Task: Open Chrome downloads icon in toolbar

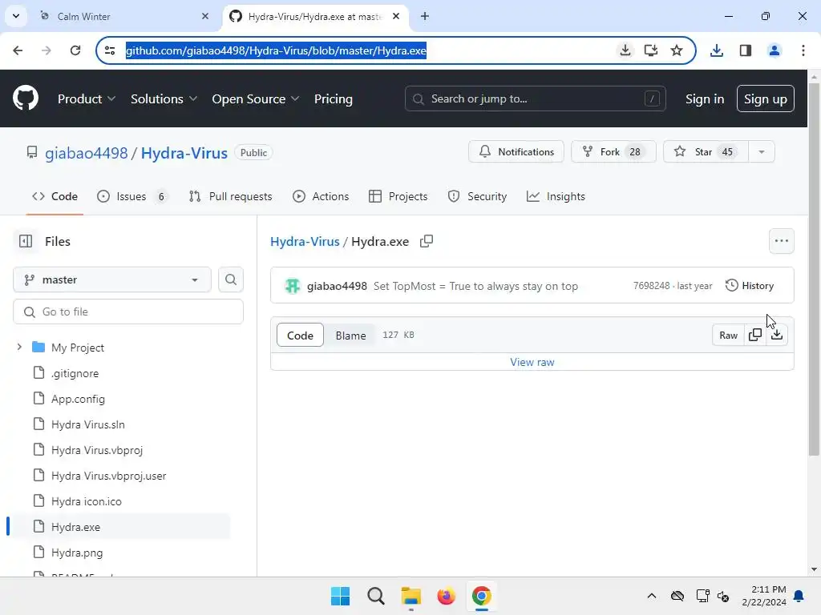Action: [x=716, y=50]
